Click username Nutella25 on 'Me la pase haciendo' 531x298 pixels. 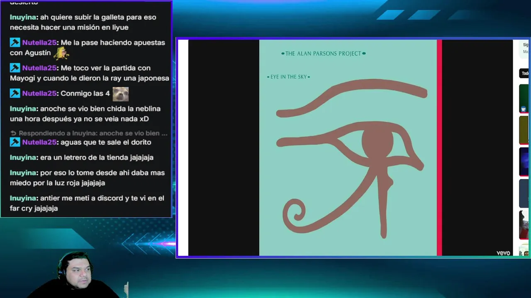(x=39, y=43)
